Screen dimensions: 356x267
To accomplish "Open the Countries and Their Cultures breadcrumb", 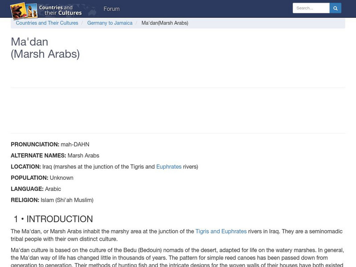I will (x=47, y=23).
